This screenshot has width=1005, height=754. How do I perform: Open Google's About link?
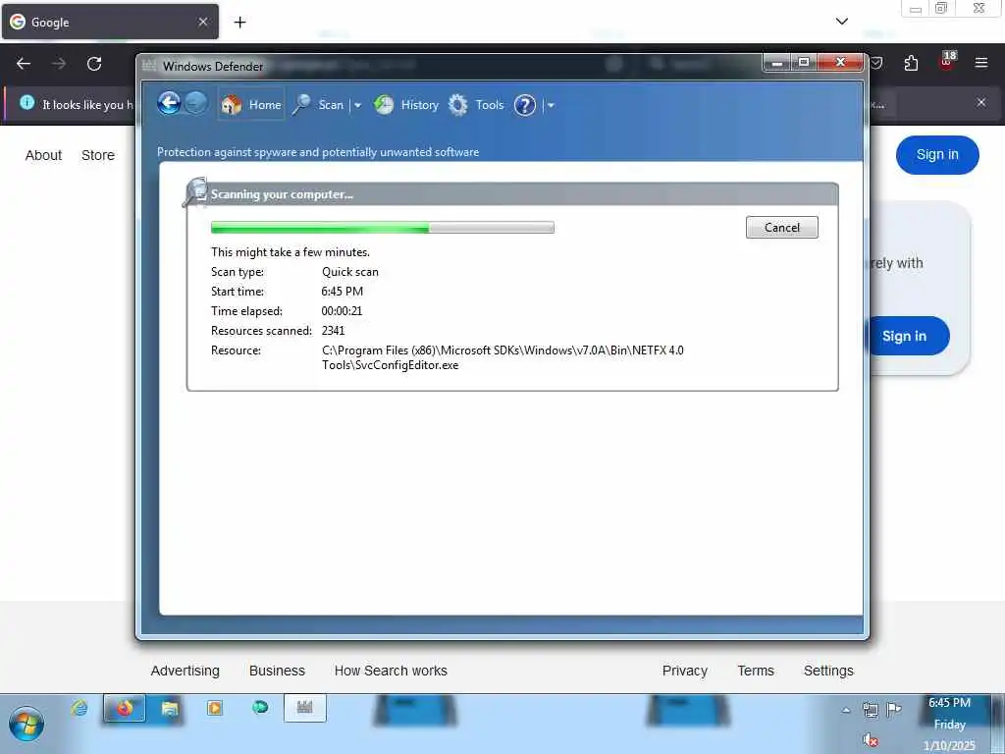point(43,155)
